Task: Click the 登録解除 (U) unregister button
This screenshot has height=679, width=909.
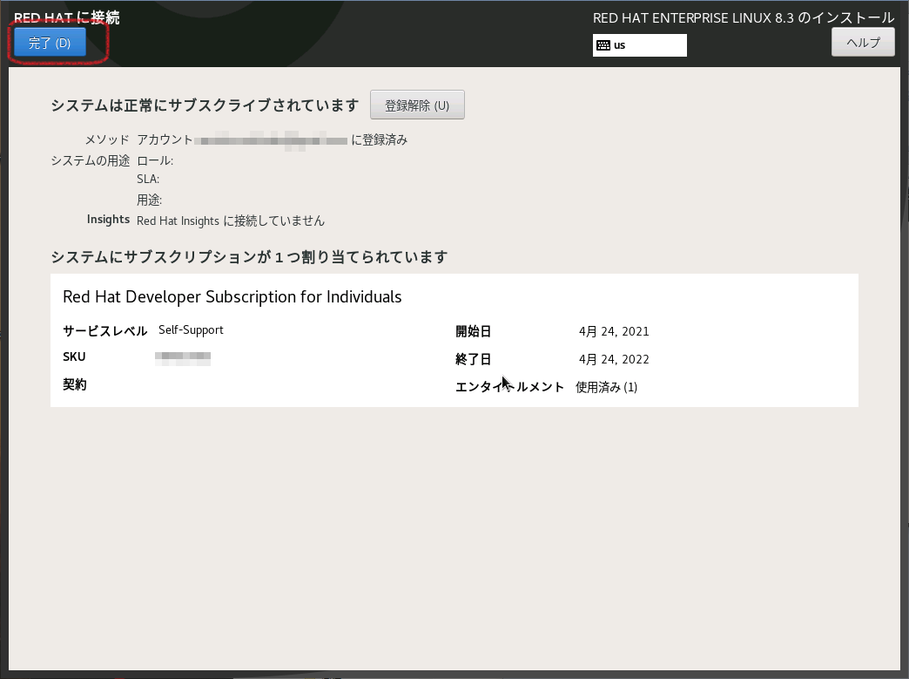Action: click(417, 105)
